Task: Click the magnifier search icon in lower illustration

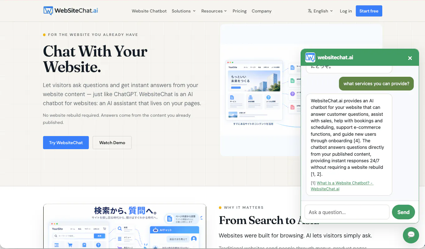Action: (119, 229)
